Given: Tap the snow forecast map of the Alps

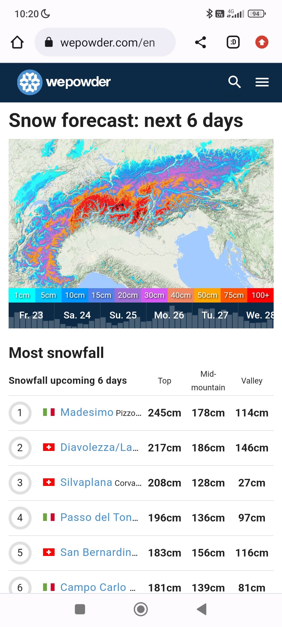Looking at the screenshot, I should (141, 214).
